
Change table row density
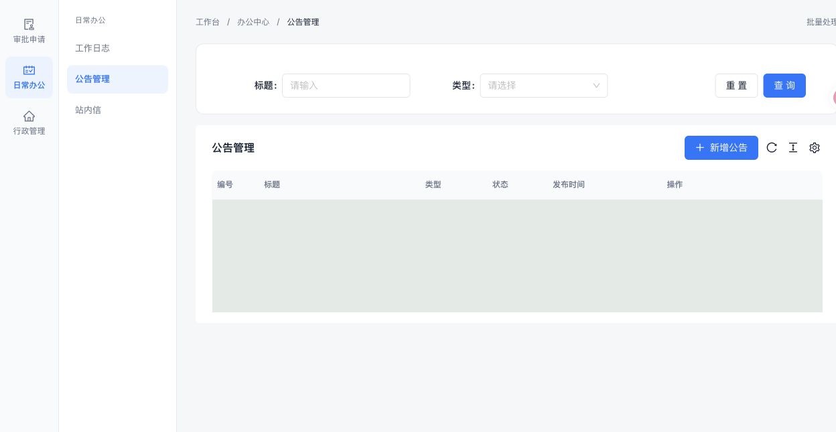click(x=793, y=148)
